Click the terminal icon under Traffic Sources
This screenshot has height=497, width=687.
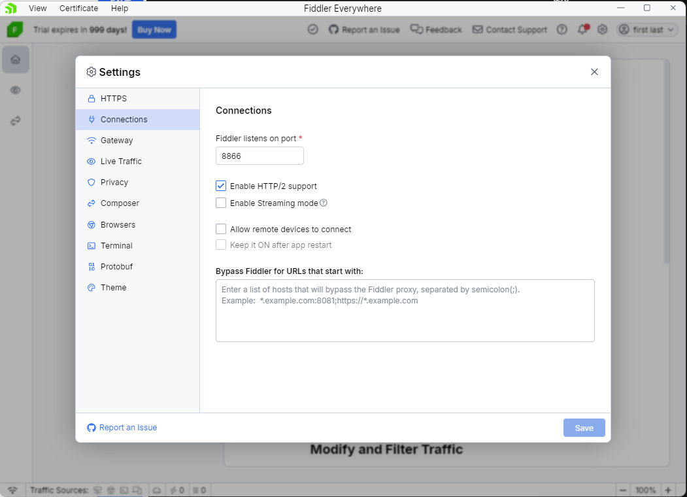tap(124, 490)
